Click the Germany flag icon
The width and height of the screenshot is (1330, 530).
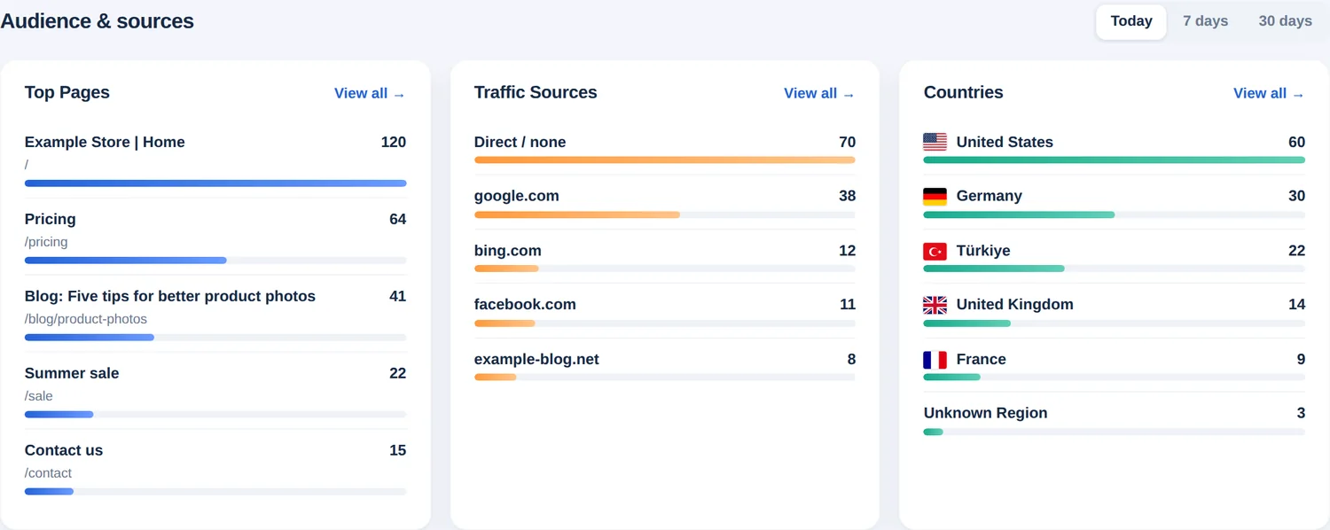point(935,196)
